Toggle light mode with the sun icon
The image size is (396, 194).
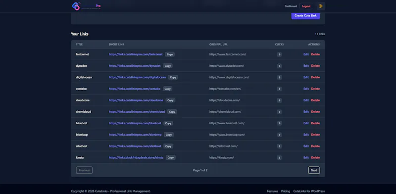(320, 6)
